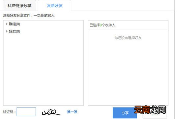This screenshot has height=119, width=178.
Task: Click the 你还没有选择好友 placeholder text
Action: click(128, 38)
